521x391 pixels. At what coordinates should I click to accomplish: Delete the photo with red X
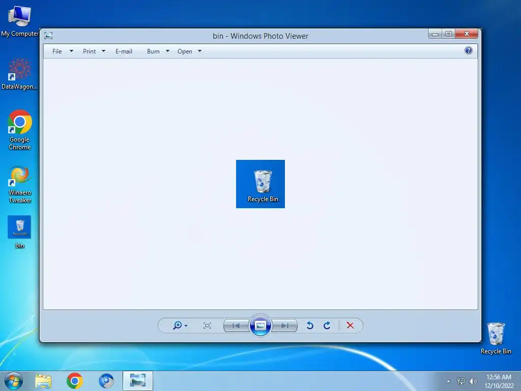click(x=350, y=325)
